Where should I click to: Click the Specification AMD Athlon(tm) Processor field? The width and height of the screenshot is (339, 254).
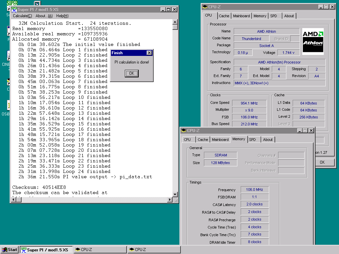pyautogui.click(x=279, y=62)
